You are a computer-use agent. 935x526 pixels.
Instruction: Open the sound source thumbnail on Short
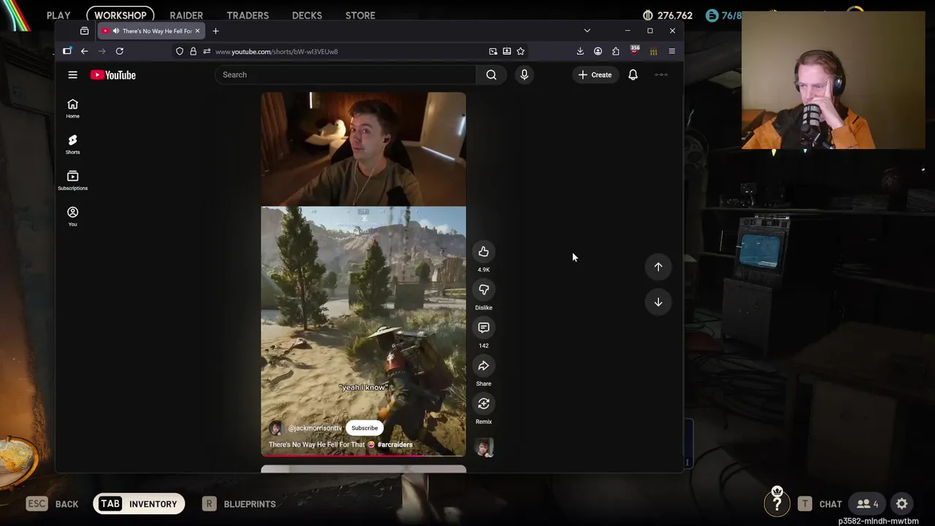[x=484, y=447]
